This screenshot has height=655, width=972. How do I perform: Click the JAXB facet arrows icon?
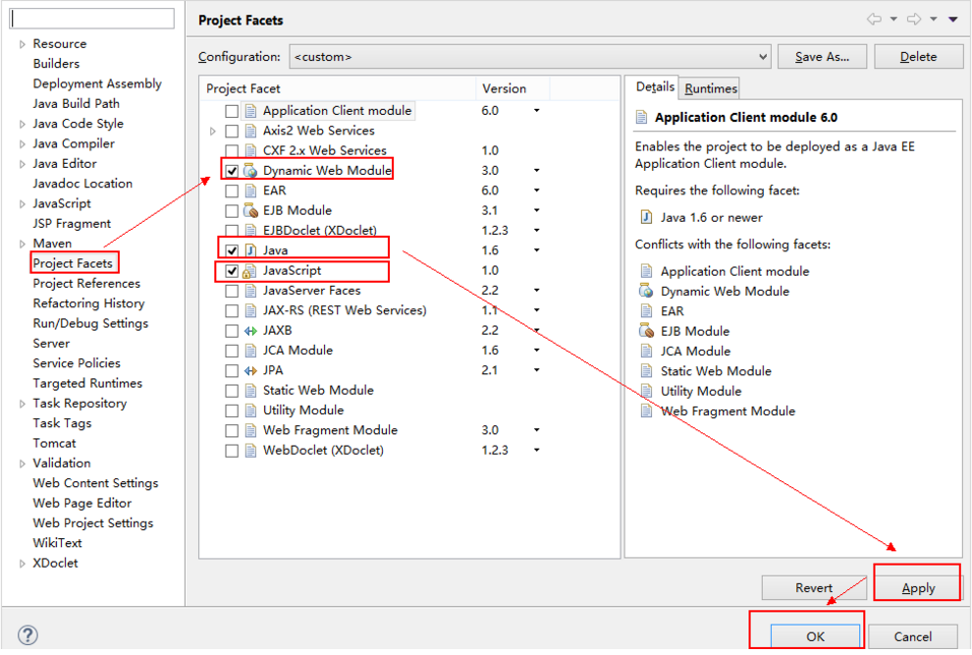pyautogui.click(x=250, y=331)
